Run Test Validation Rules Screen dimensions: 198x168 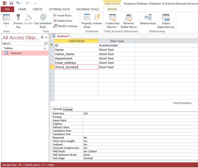click(x=43, y=21)
